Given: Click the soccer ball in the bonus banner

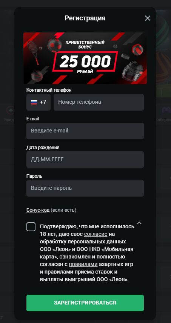Looking at the screenshot, I should coord(54,45).
